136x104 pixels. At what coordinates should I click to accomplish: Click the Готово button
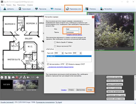(x=90, y=90)
